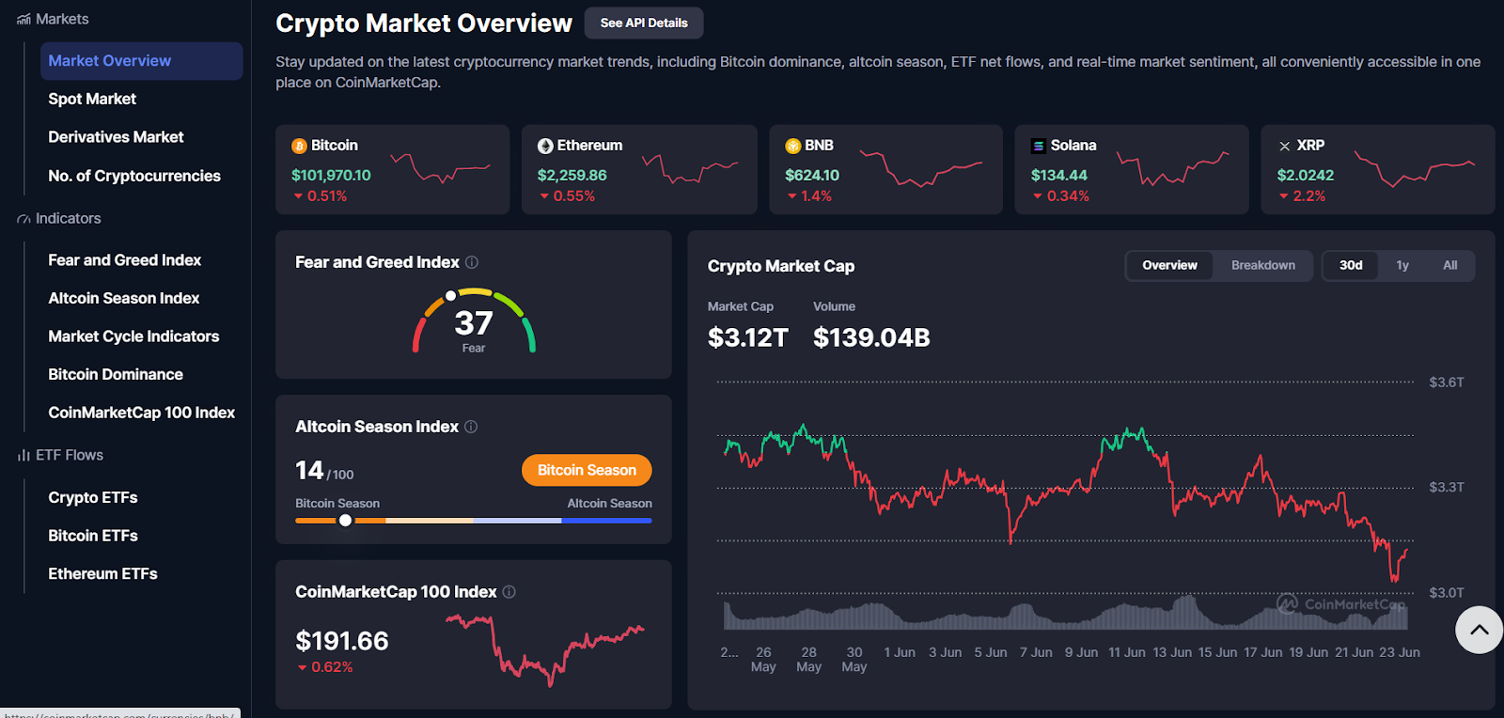Open Bitcoin ETFs page
The width and height of the screenshot is (1504, 718).
click(x=93, y=536)
